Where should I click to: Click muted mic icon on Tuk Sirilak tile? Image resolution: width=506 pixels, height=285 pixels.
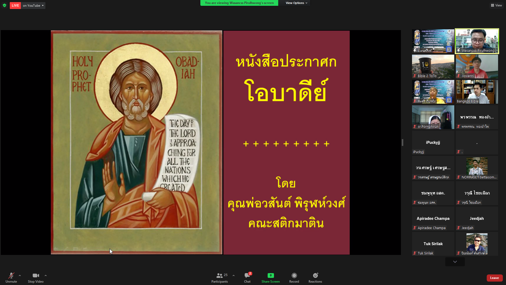(415, 253)
